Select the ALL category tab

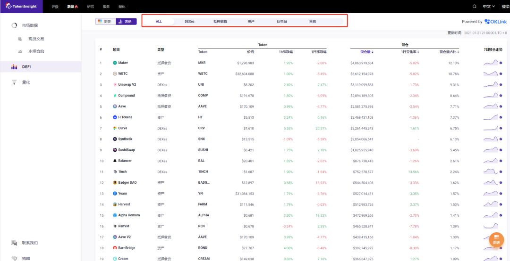point(159,21)
